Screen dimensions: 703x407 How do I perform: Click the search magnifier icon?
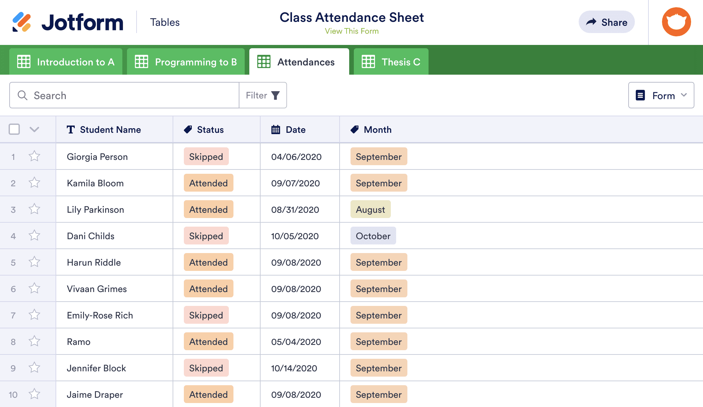22,95
